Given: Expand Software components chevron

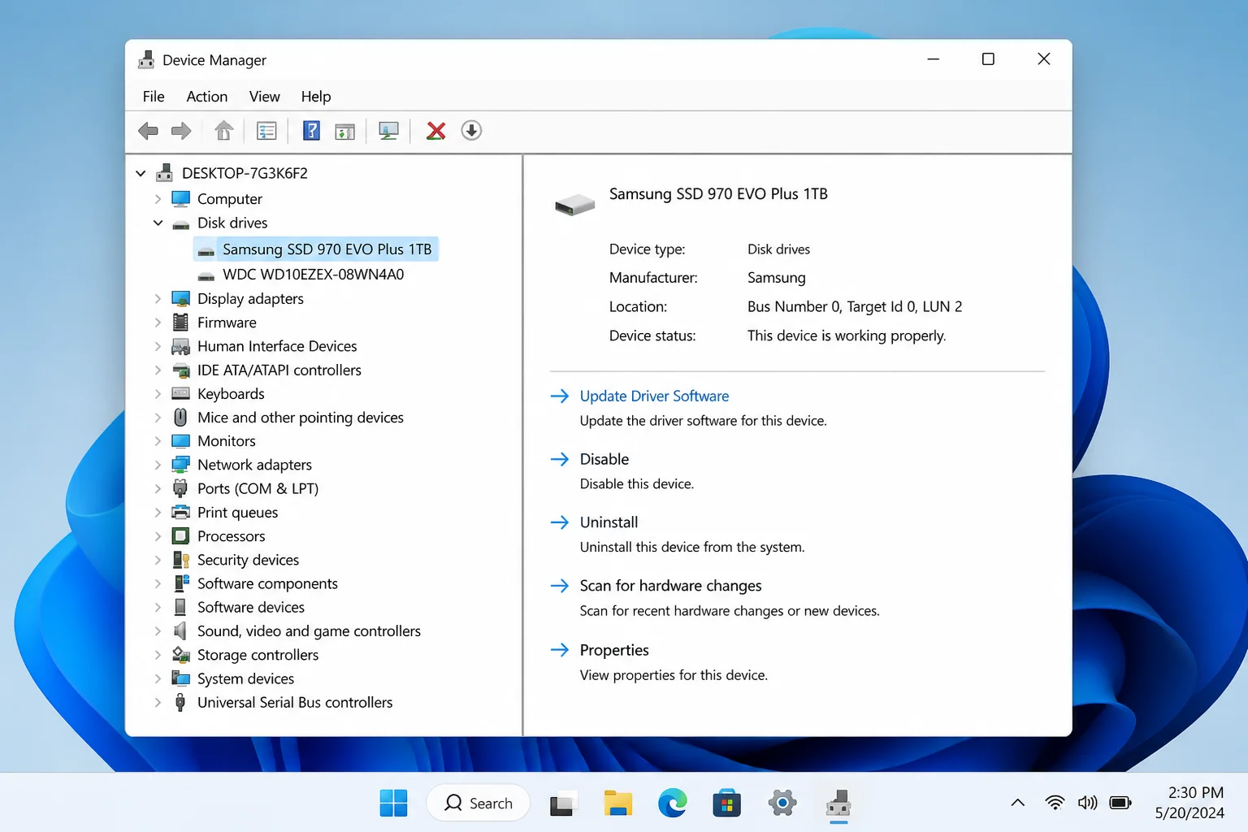Looking at the screenshot, I should tap(158, 583).
